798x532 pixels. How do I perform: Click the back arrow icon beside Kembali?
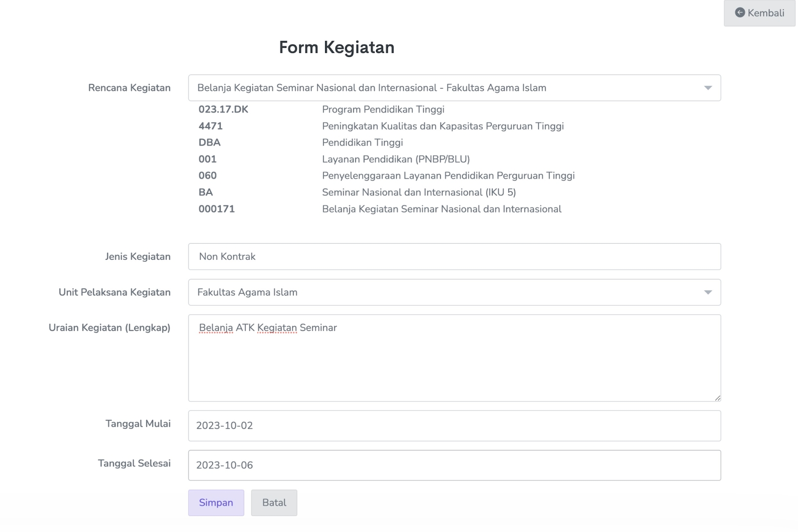point(740,12)
